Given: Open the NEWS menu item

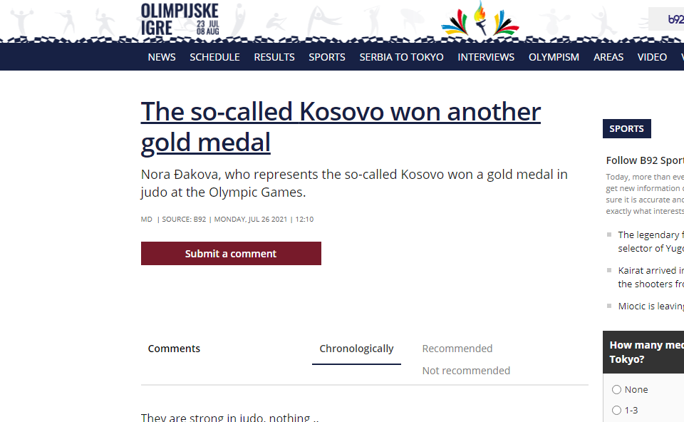Looking at the screenshot, I should click(162, 57).
